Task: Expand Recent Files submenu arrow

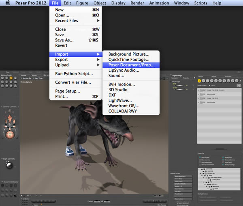Action: pos(98,21)
